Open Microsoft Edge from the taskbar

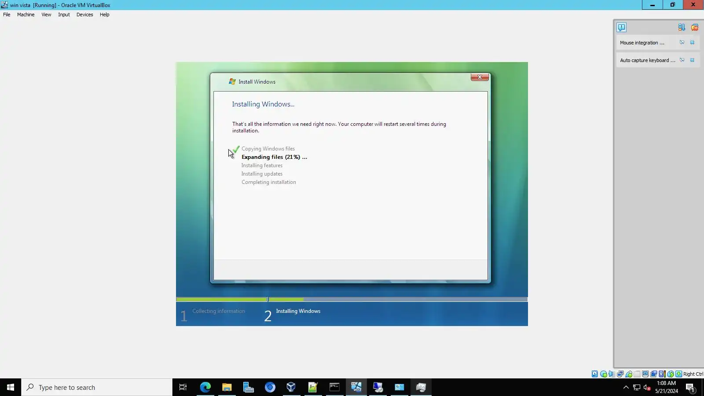[205, 387]
